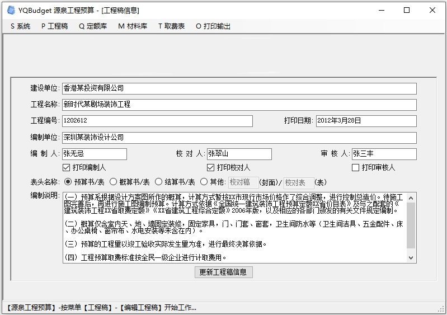
Task: Open the S 系统 menu
Action: tap(21, 26)
